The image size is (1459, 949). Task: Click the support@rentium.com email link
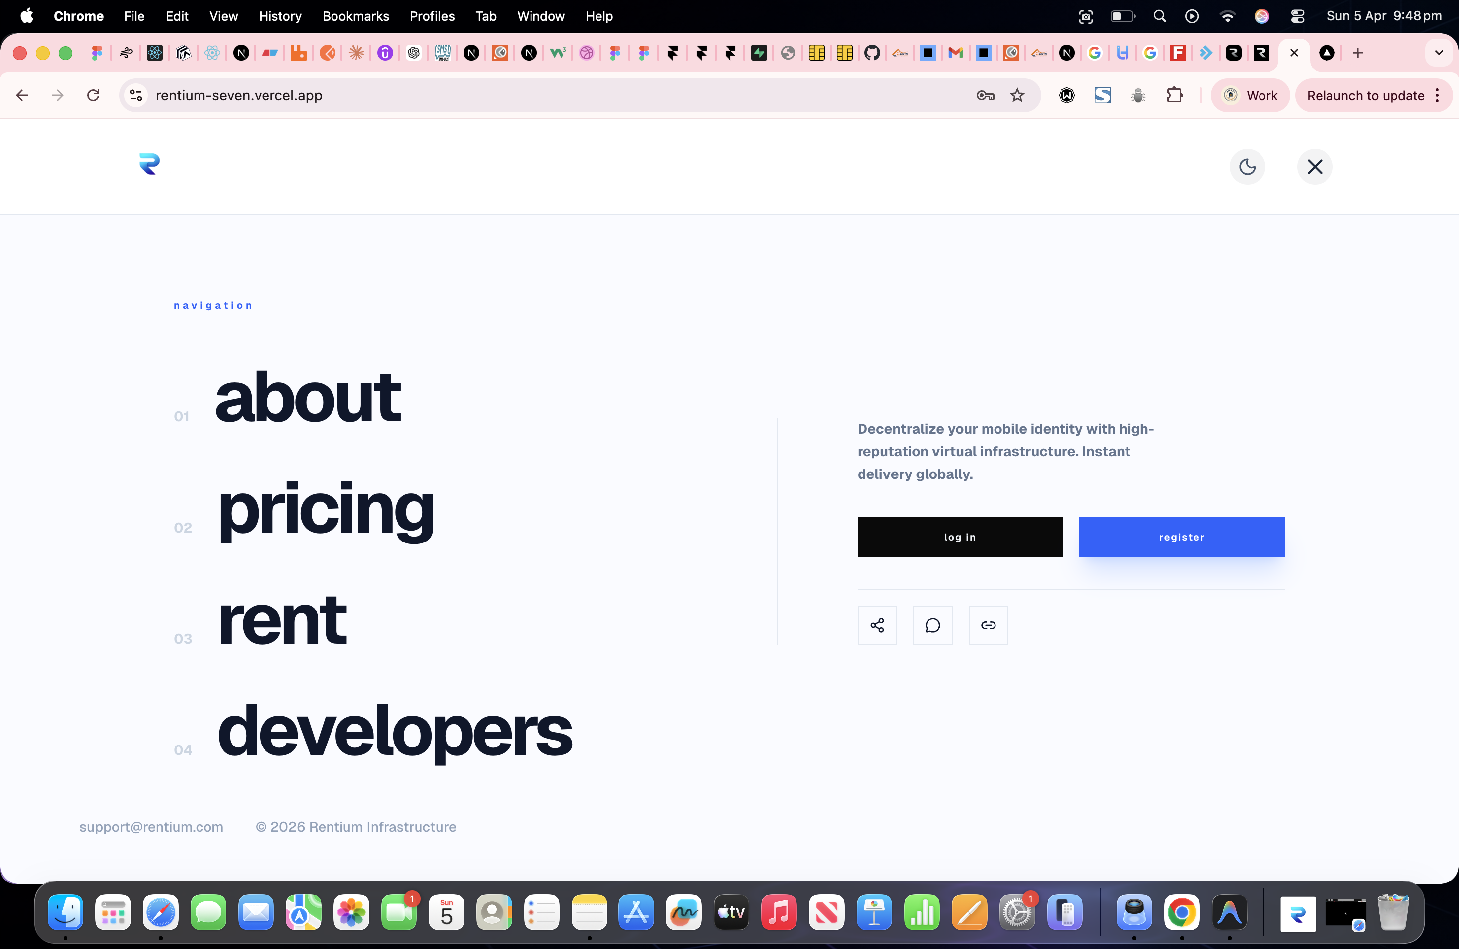[151, 827]
